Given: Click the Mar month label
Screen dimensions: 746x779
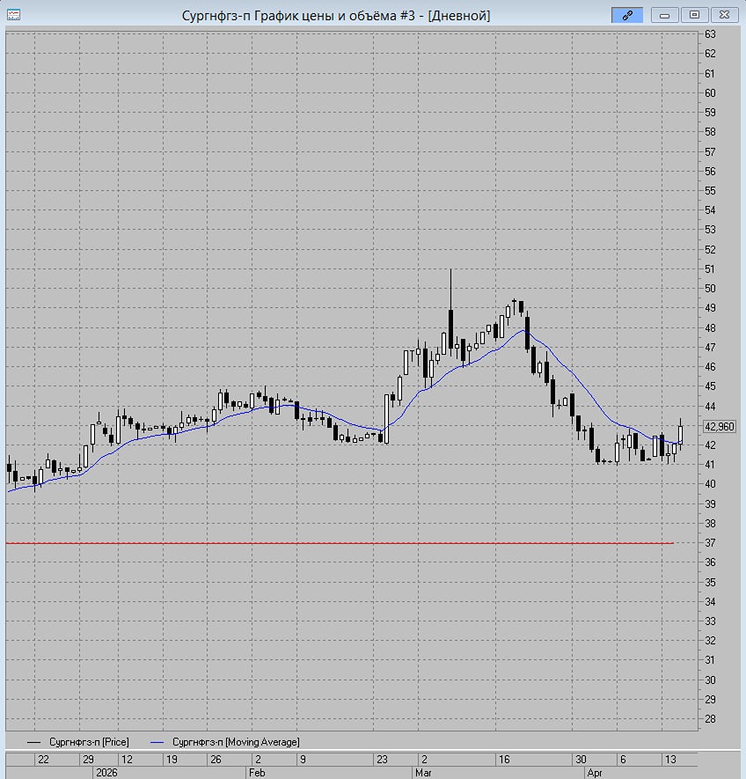Looking at the screenshot, I should 424,773.
